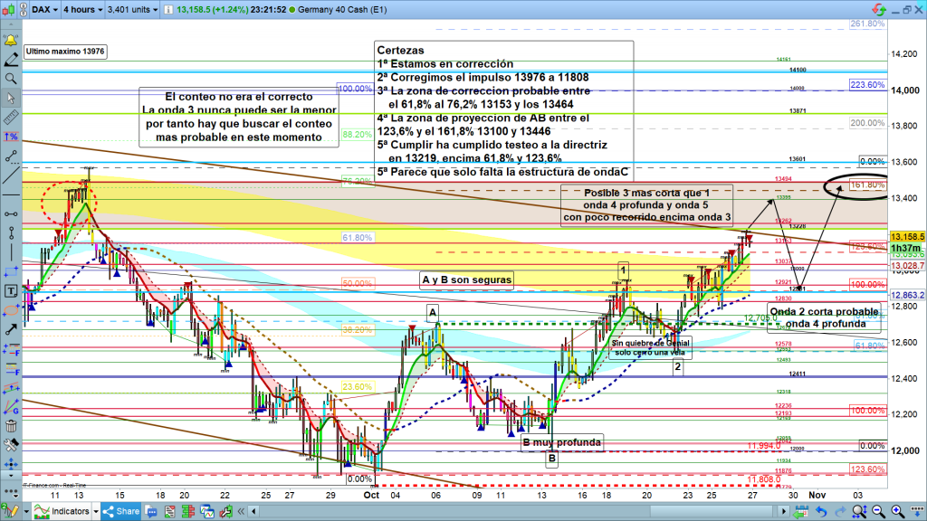
Task: Open the Indicators menu
Action: (63, 511)
